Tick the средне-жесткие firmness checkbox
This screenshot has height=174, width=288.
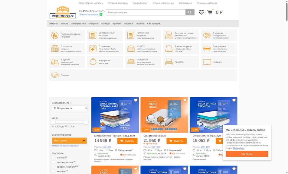[53, 167]
